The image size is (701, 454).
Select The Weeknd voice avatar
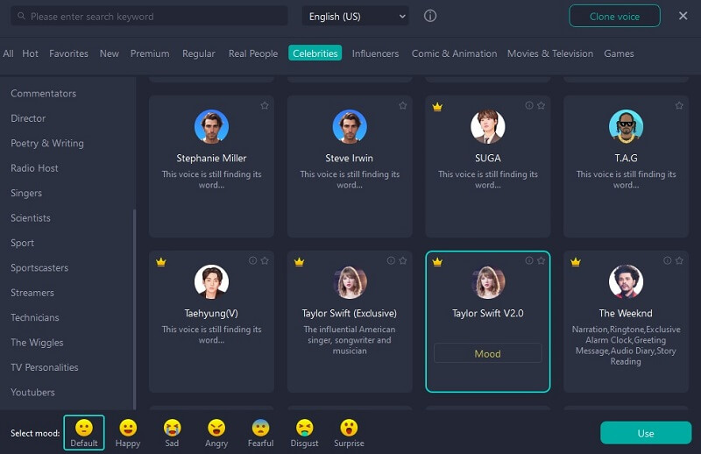click(x=626, y=281)
